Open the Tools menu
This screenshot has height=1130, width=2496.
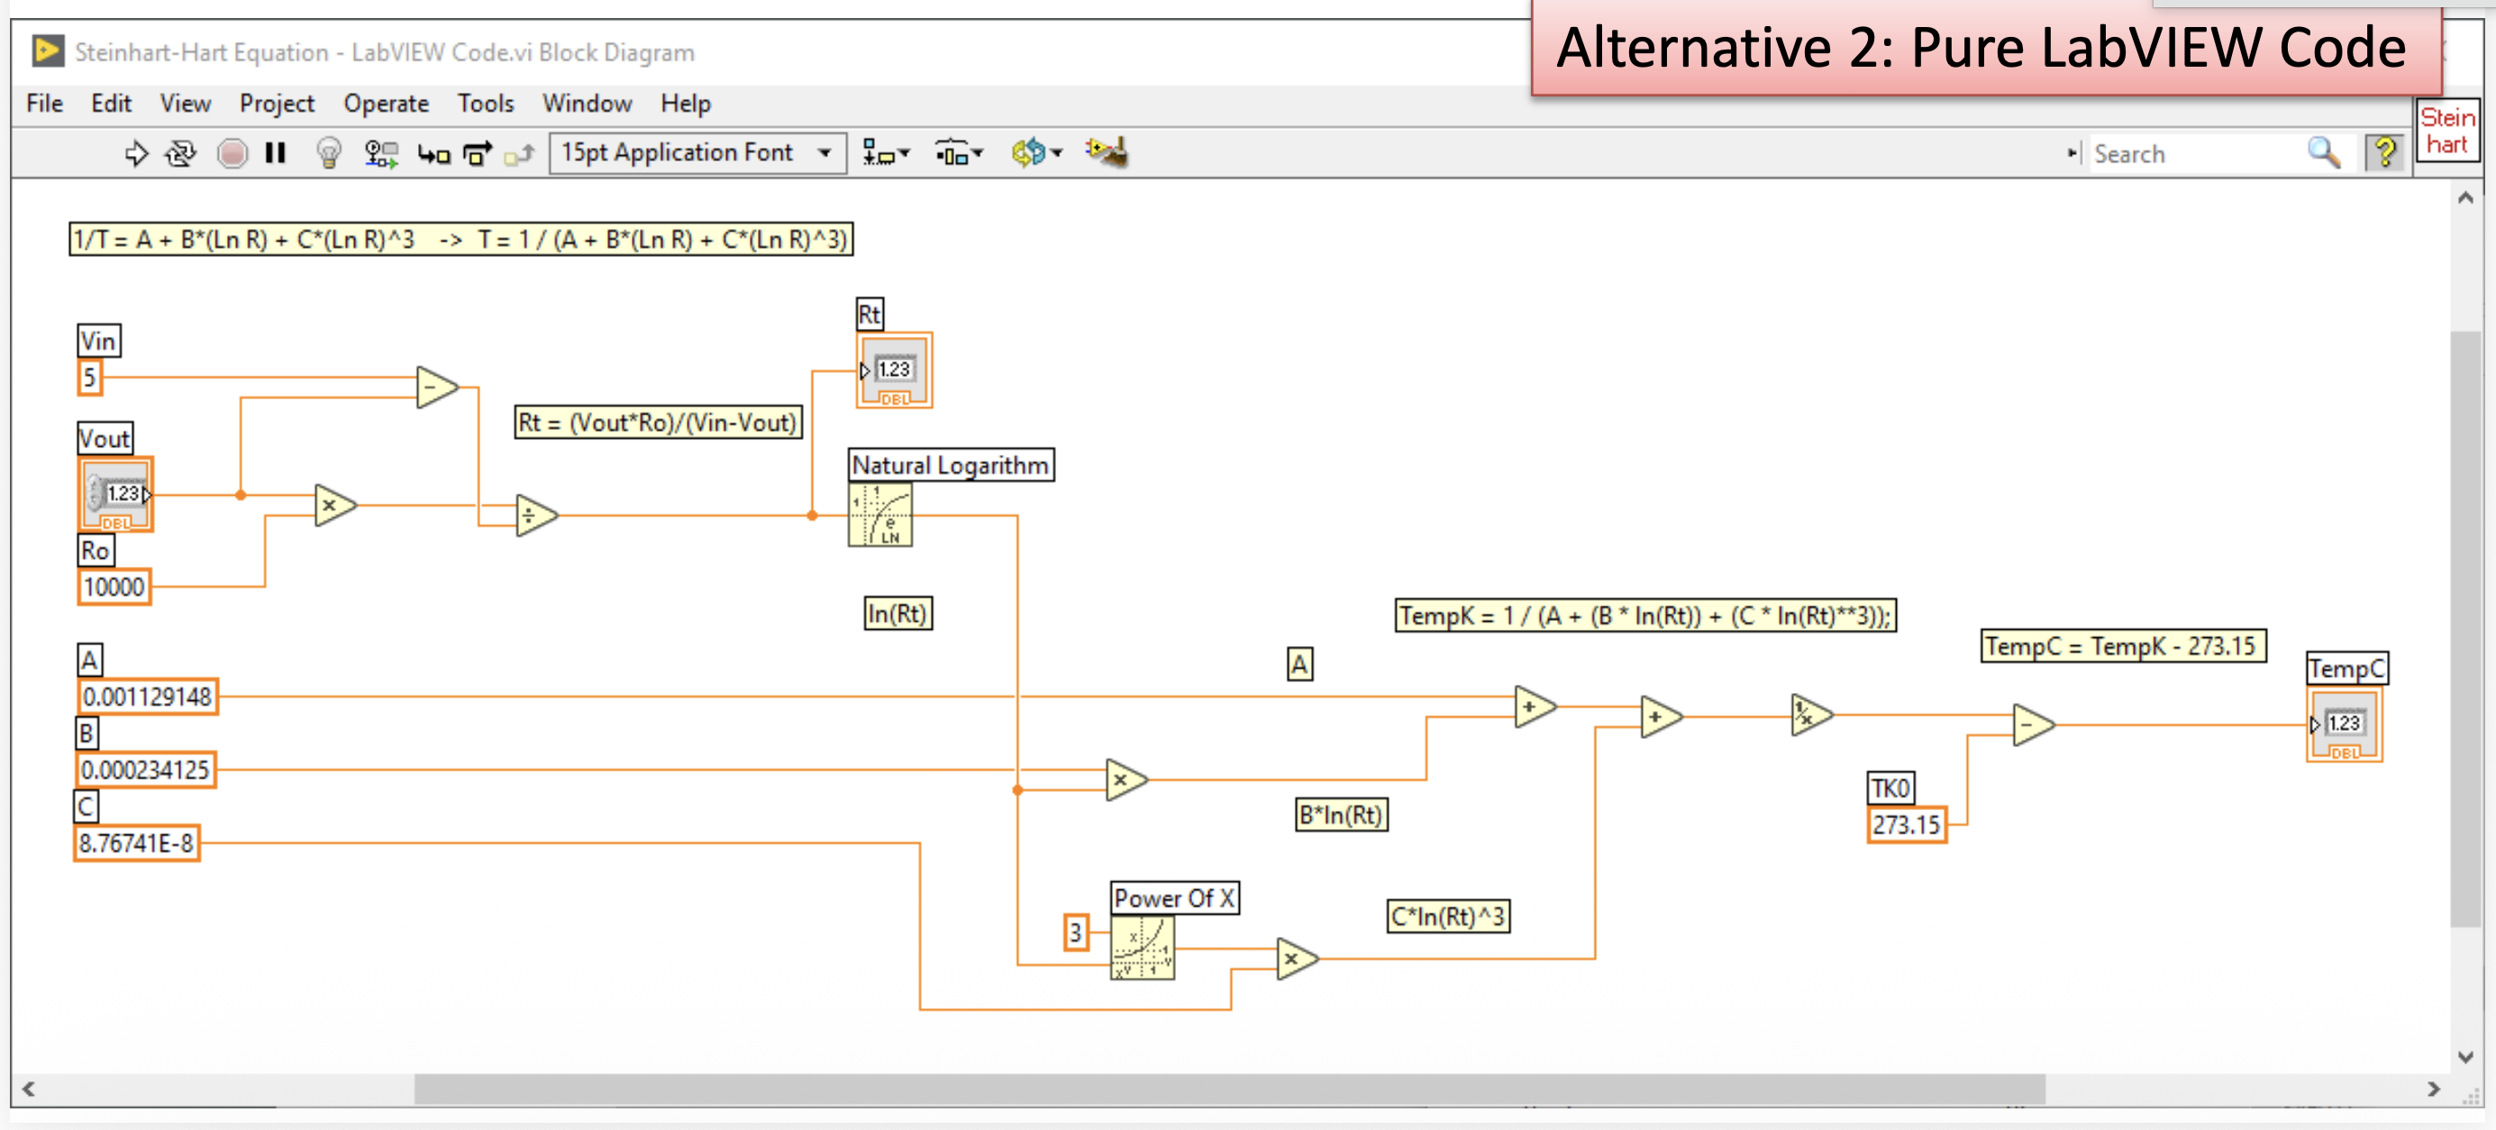(486, 103)
